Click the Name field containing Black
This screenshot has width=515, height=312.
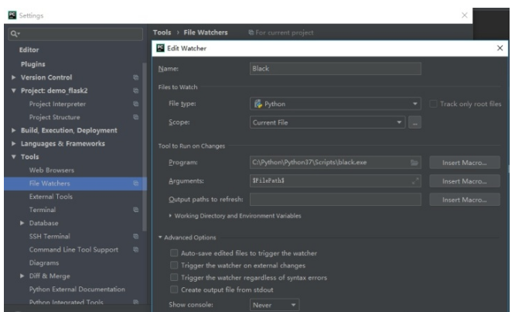pyautogui.click(x=336, y=69)
